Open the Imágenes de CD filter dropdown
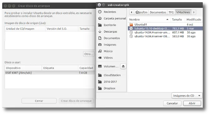The image size is (210, 115). (187, 96)
